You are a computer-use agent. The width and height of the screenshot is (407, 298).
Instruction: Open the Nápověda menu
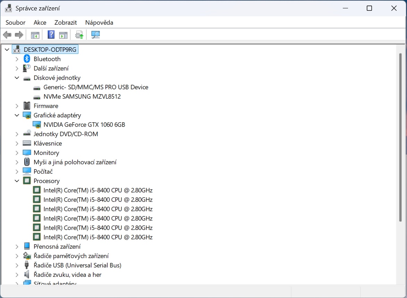tap(99, 23)
